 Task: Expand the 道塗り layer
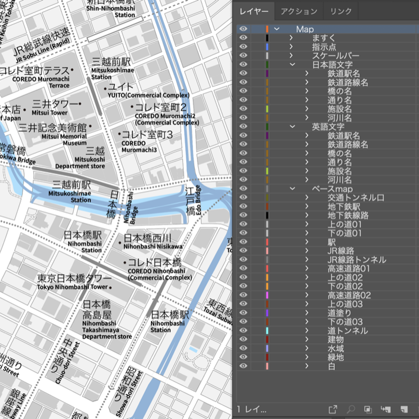click(x=307, y=312)
